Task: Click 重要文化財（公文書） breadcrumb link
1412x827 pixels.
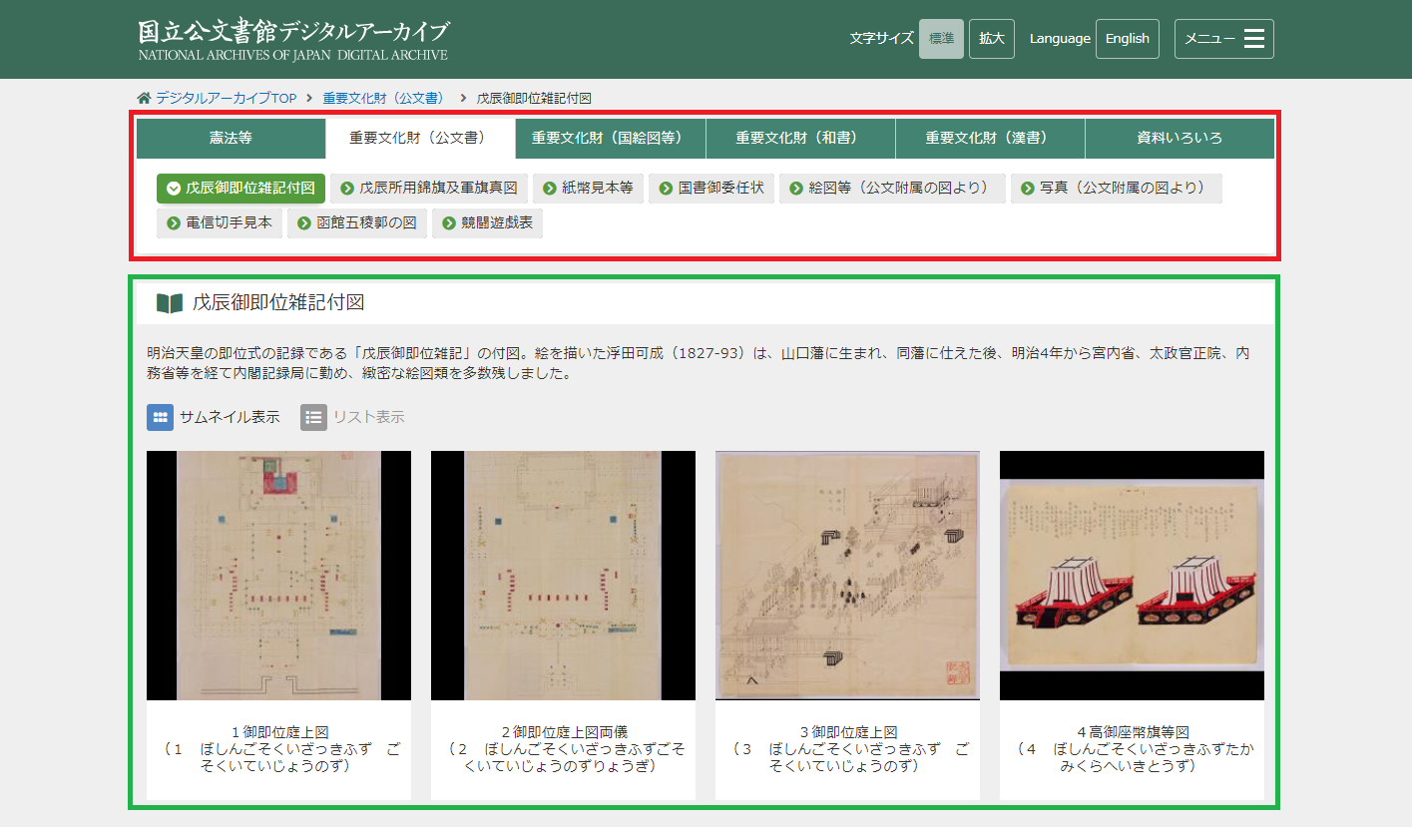Action: tap(384, 99)
